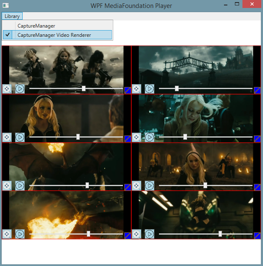Click seek slider of fire-breathing dragon video
This screenshot has width=263, height=266.
pos(76,234)
